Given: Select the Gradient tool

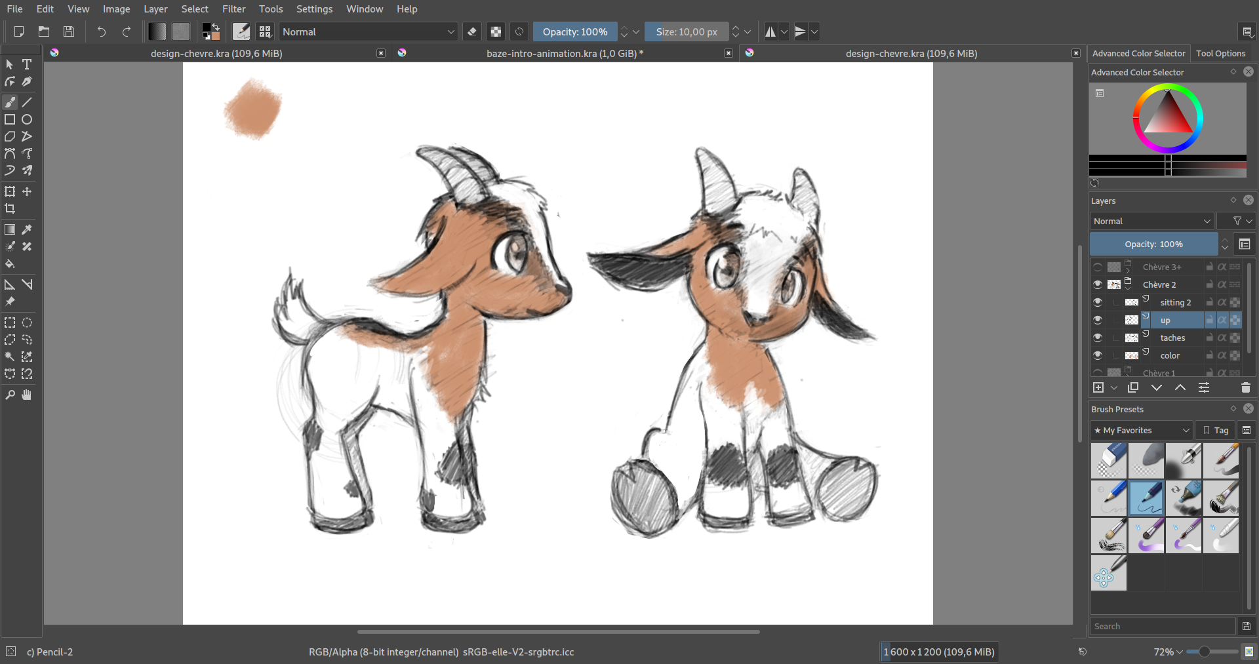Looking at the screenshot, I should point(10,229).
